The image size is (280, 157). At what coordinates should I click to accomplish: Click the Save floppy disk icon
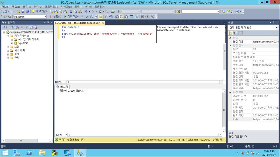23,11
